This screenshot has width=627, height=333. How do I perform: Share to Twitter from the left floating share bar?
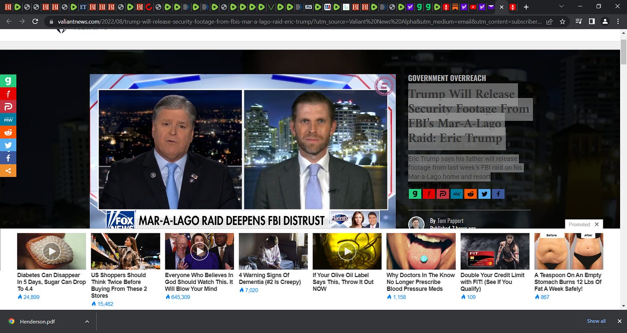coord(8,145)
